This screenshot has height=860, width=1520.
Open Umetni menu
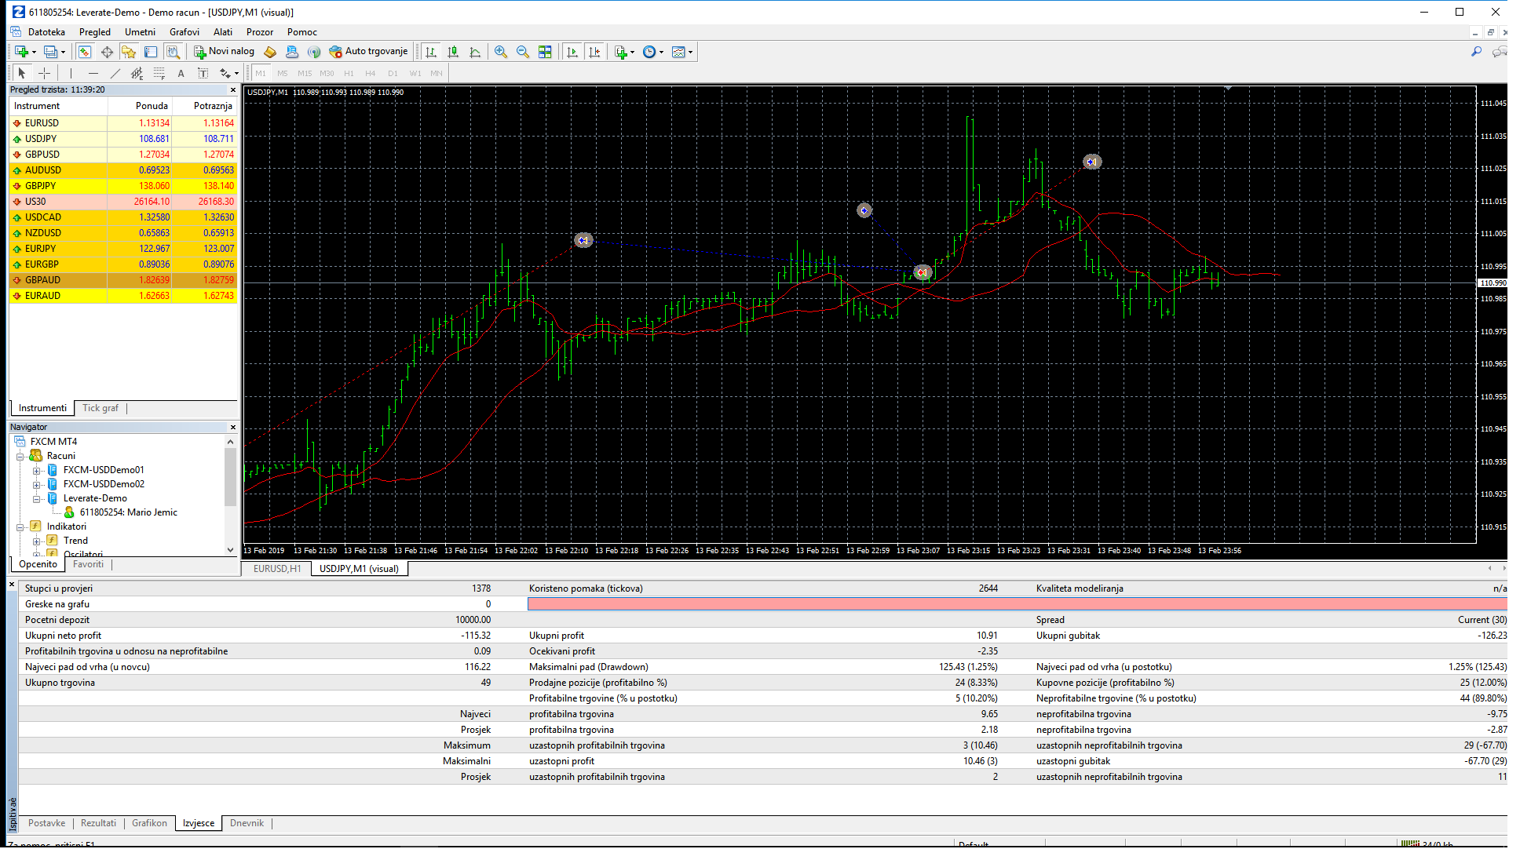[140, 32]
